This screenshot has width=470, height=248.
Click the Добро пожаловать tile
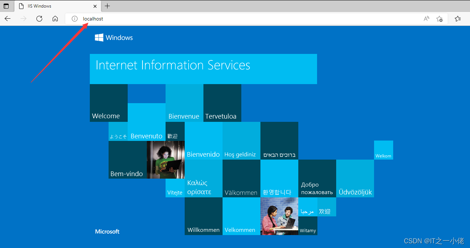[317, 178]
